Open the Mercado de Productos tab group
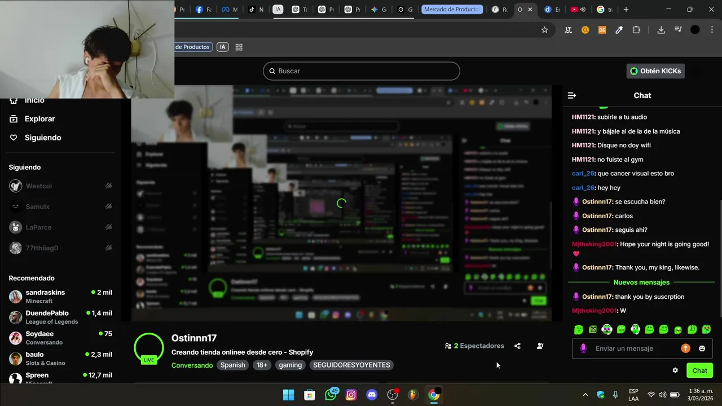The width and height of the screenshot is (722, 406). pyautogui.click(x=452, y=10)
